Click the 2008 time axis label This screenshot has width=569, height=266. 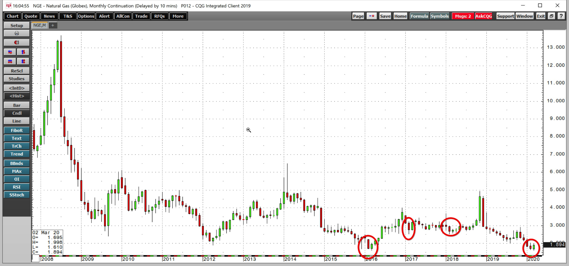pos(47,259)
